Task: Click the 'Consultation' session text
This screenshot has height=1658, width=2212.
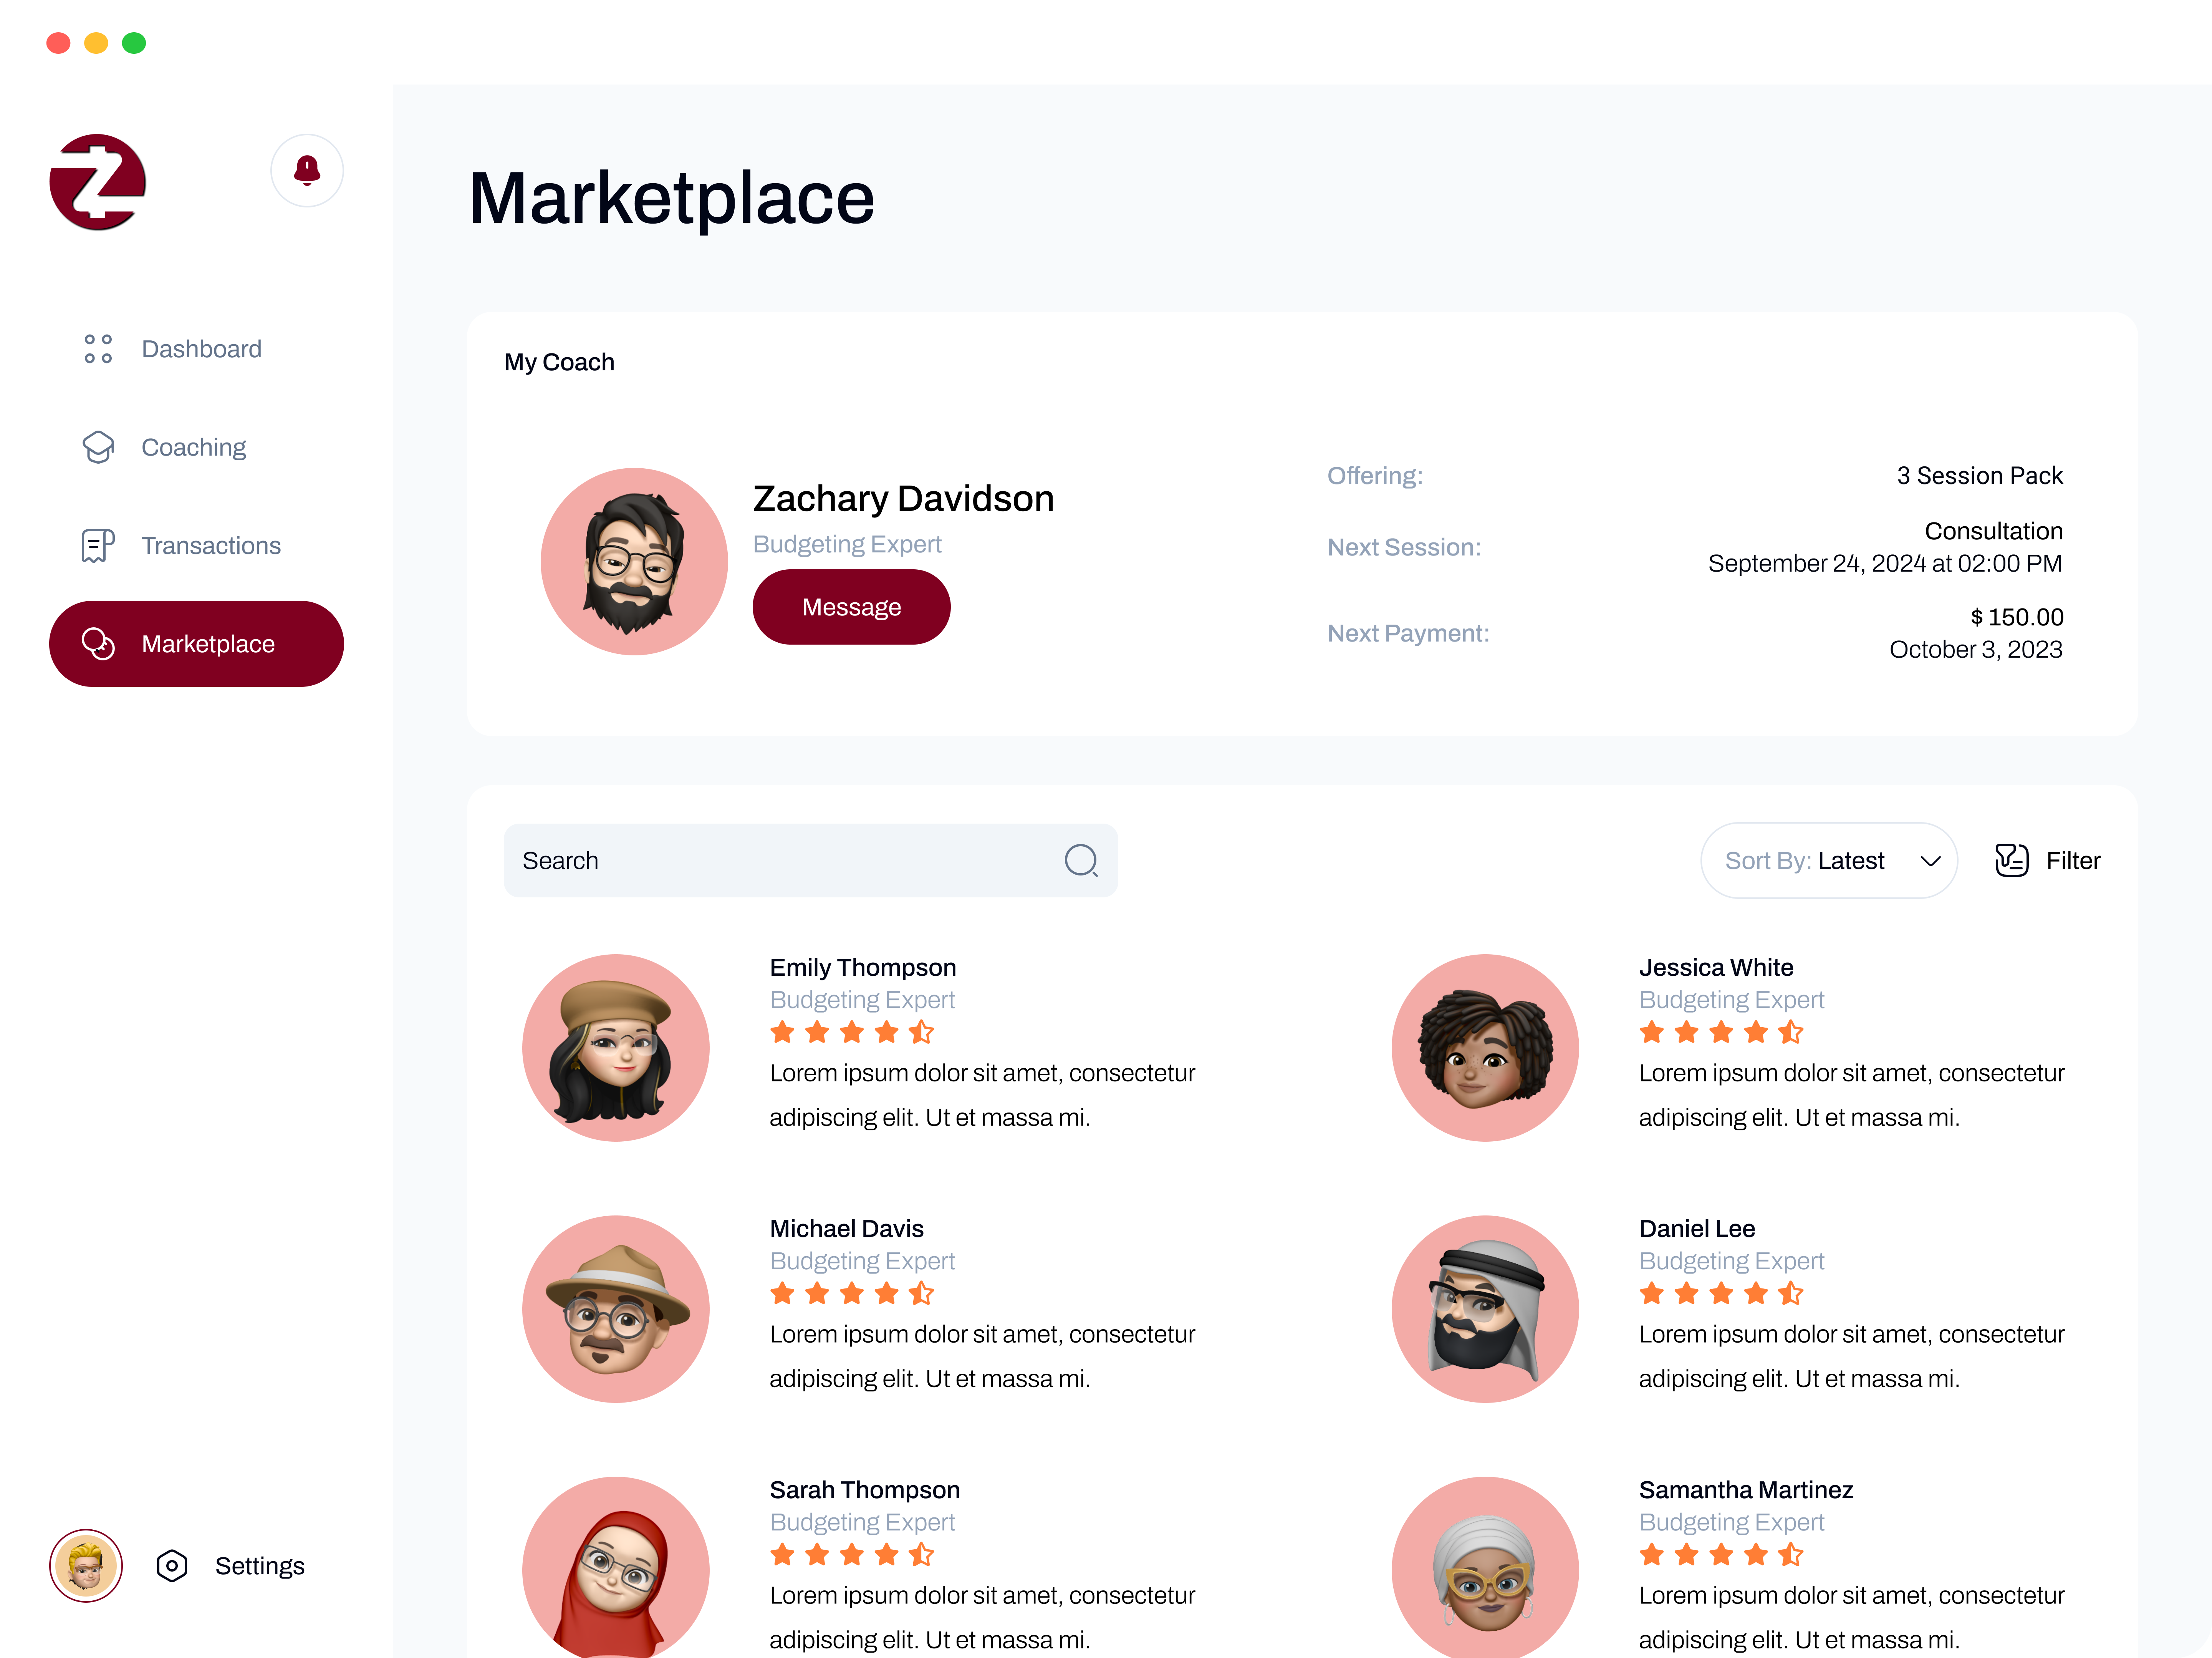Action: tap(1993, 531)
